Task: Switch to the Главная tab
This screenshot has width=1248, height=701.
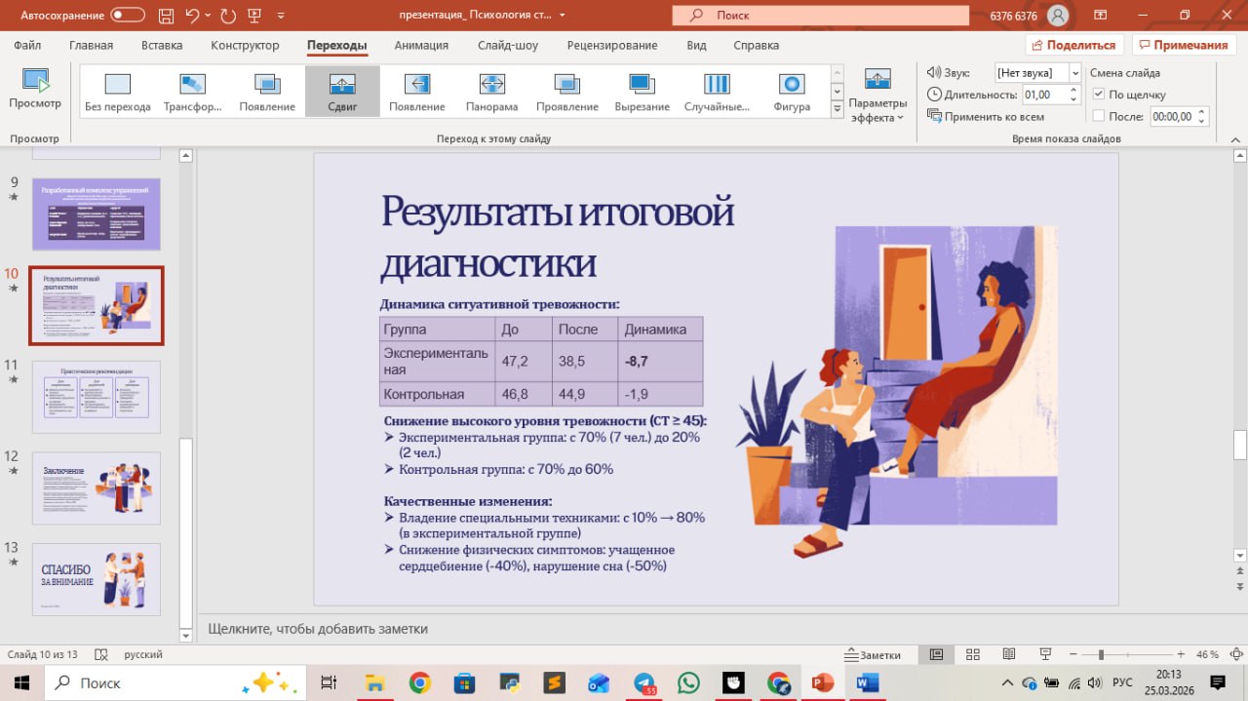Action: pos(91,45)
